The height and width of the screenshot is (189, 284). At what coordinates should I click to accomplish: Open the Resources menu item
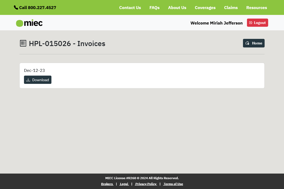[257, 7]
